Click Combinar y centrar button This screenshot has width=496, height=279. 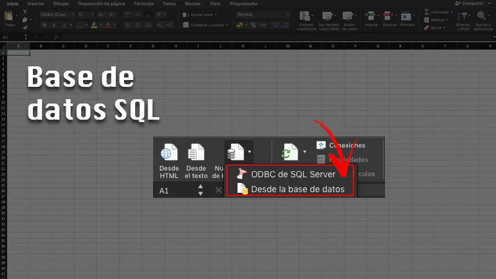(206, 25)
